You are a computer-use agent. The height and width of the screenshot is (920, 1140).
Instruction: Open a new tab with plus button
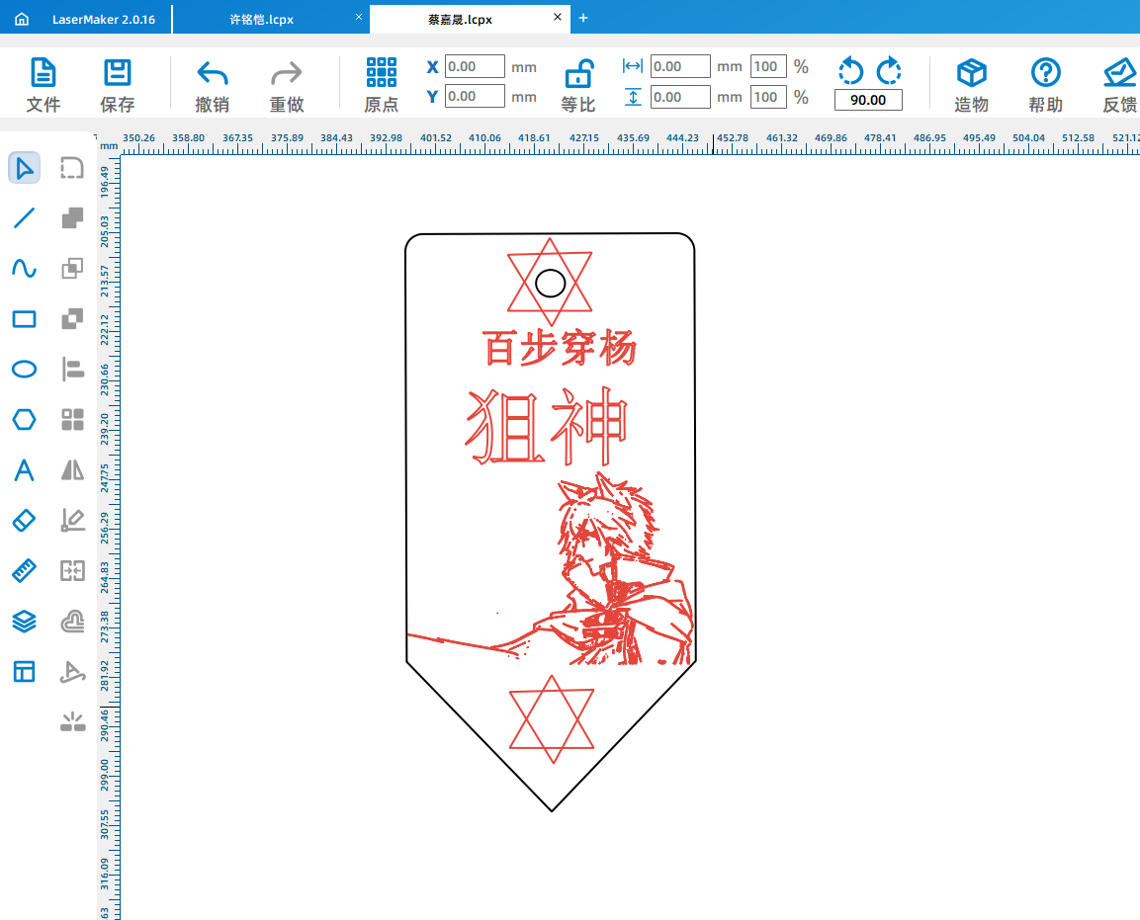pos(583,18)
